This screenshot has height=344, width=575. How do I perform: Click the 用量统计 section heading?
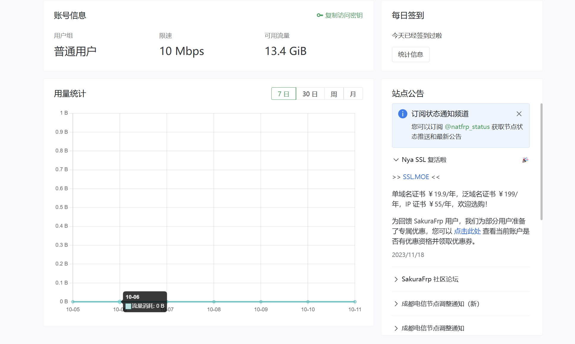(70, 94)
